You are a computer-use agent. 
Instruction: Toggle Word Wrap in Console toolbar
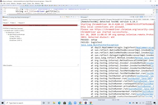(x=139, y=17)
